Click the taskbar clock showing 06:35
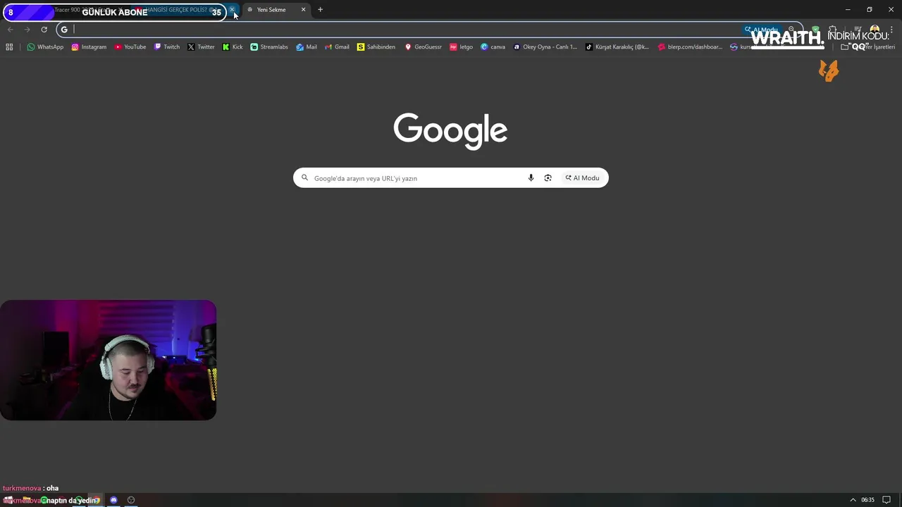Viewport: 902px width, 507px height. (867, 500)
